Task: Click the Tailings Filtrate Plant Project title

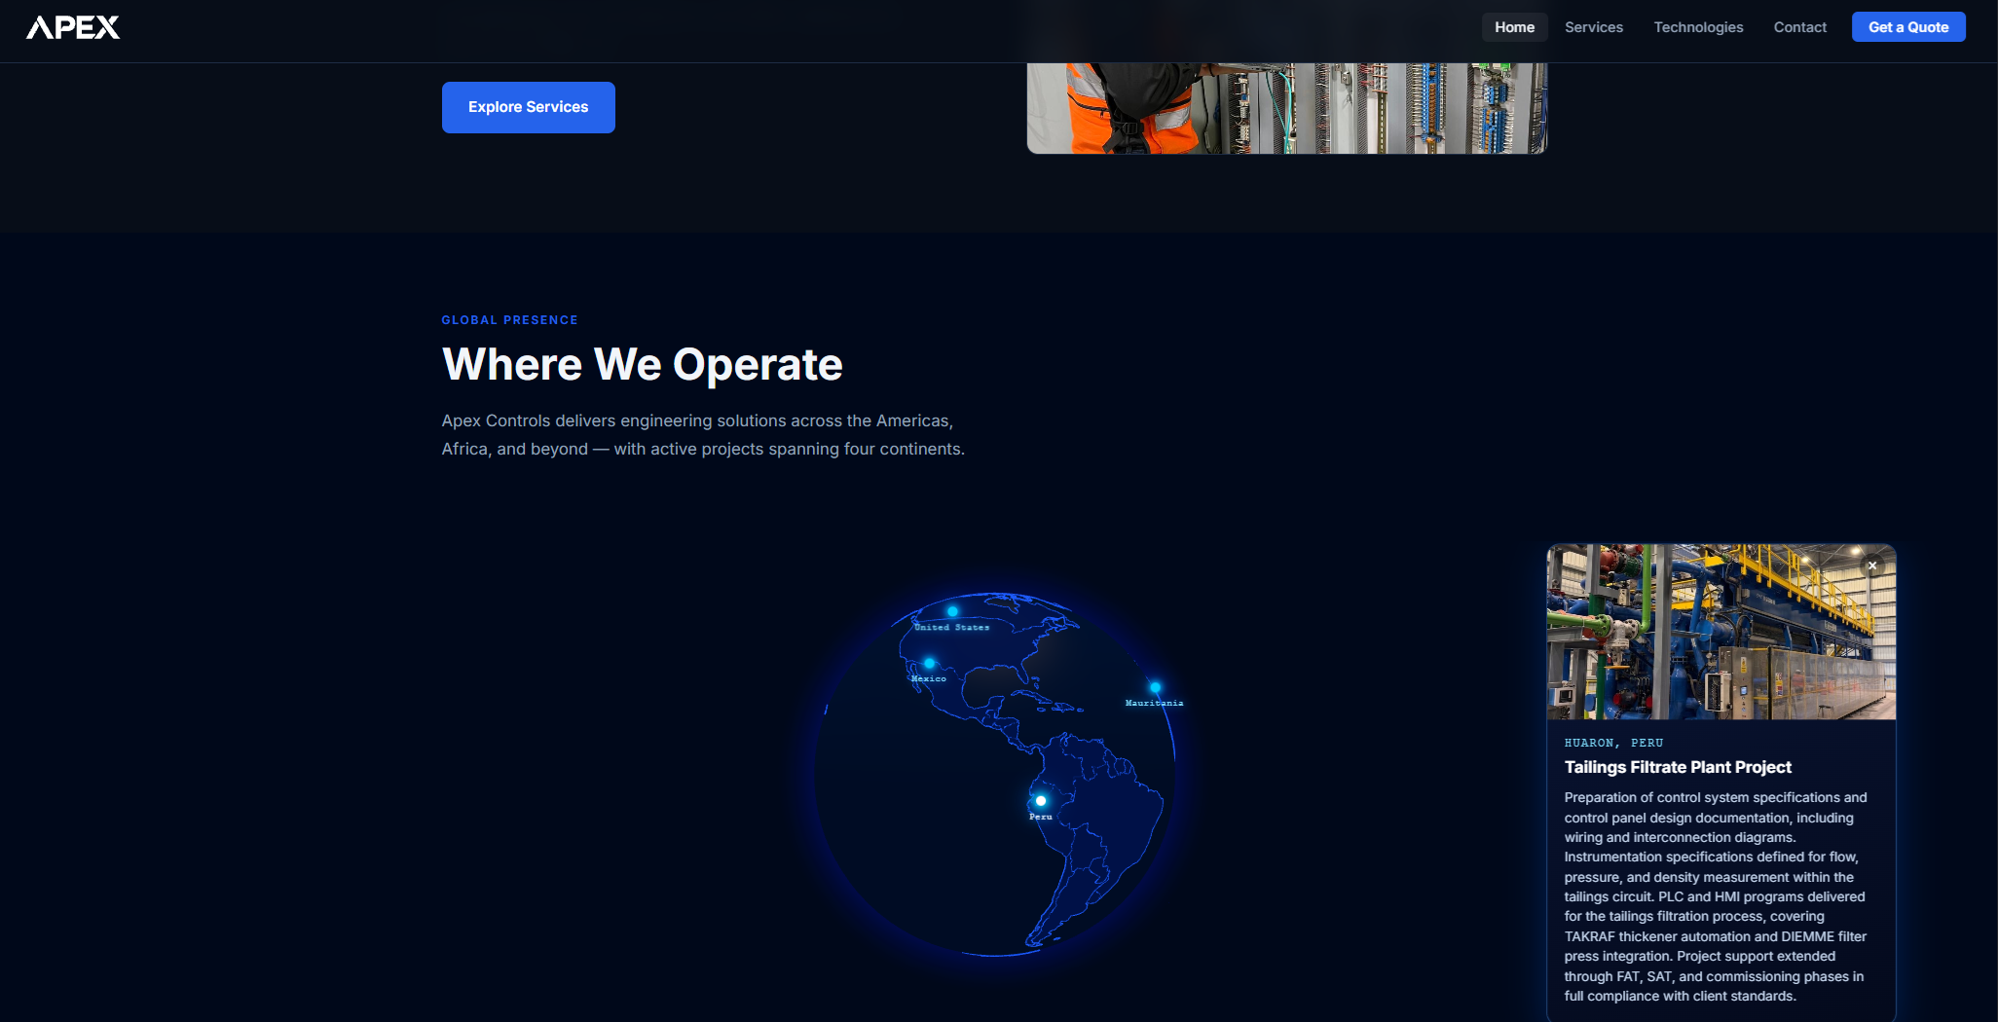Action: tap(1677, 767)
